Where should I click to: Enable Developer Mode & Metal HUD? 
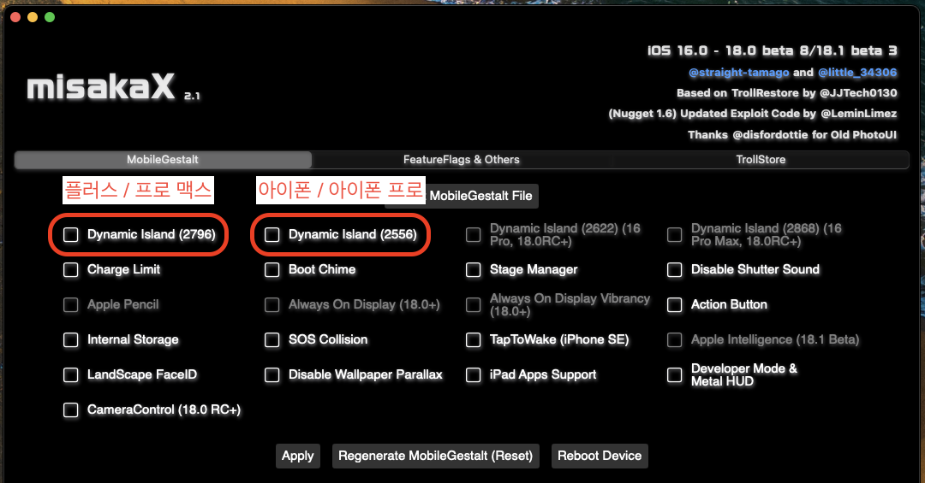click(674, 374)
